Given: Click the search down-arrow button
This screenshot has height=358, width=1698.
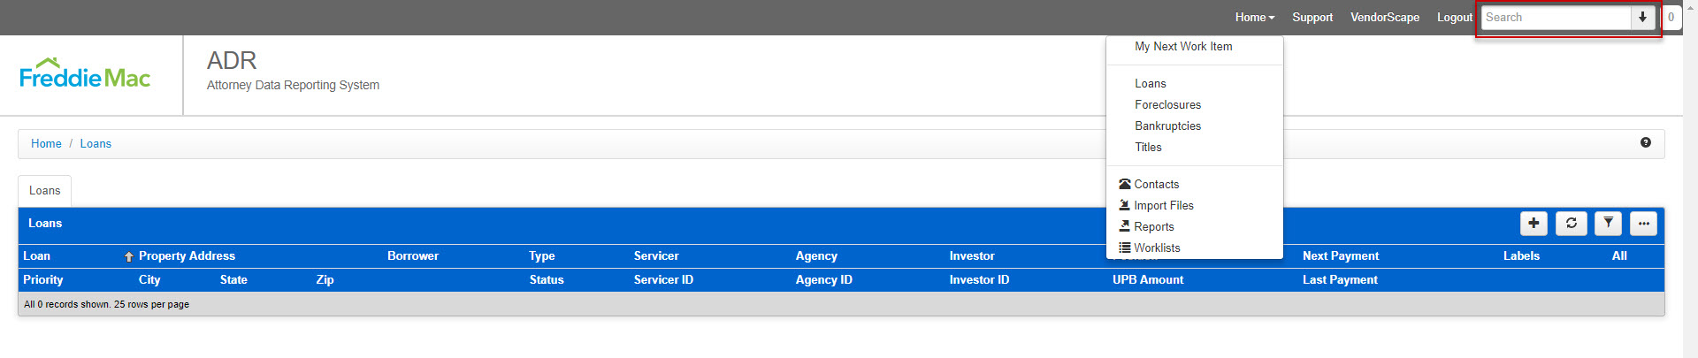Looking at the screenshot, I should point(1642,18).
